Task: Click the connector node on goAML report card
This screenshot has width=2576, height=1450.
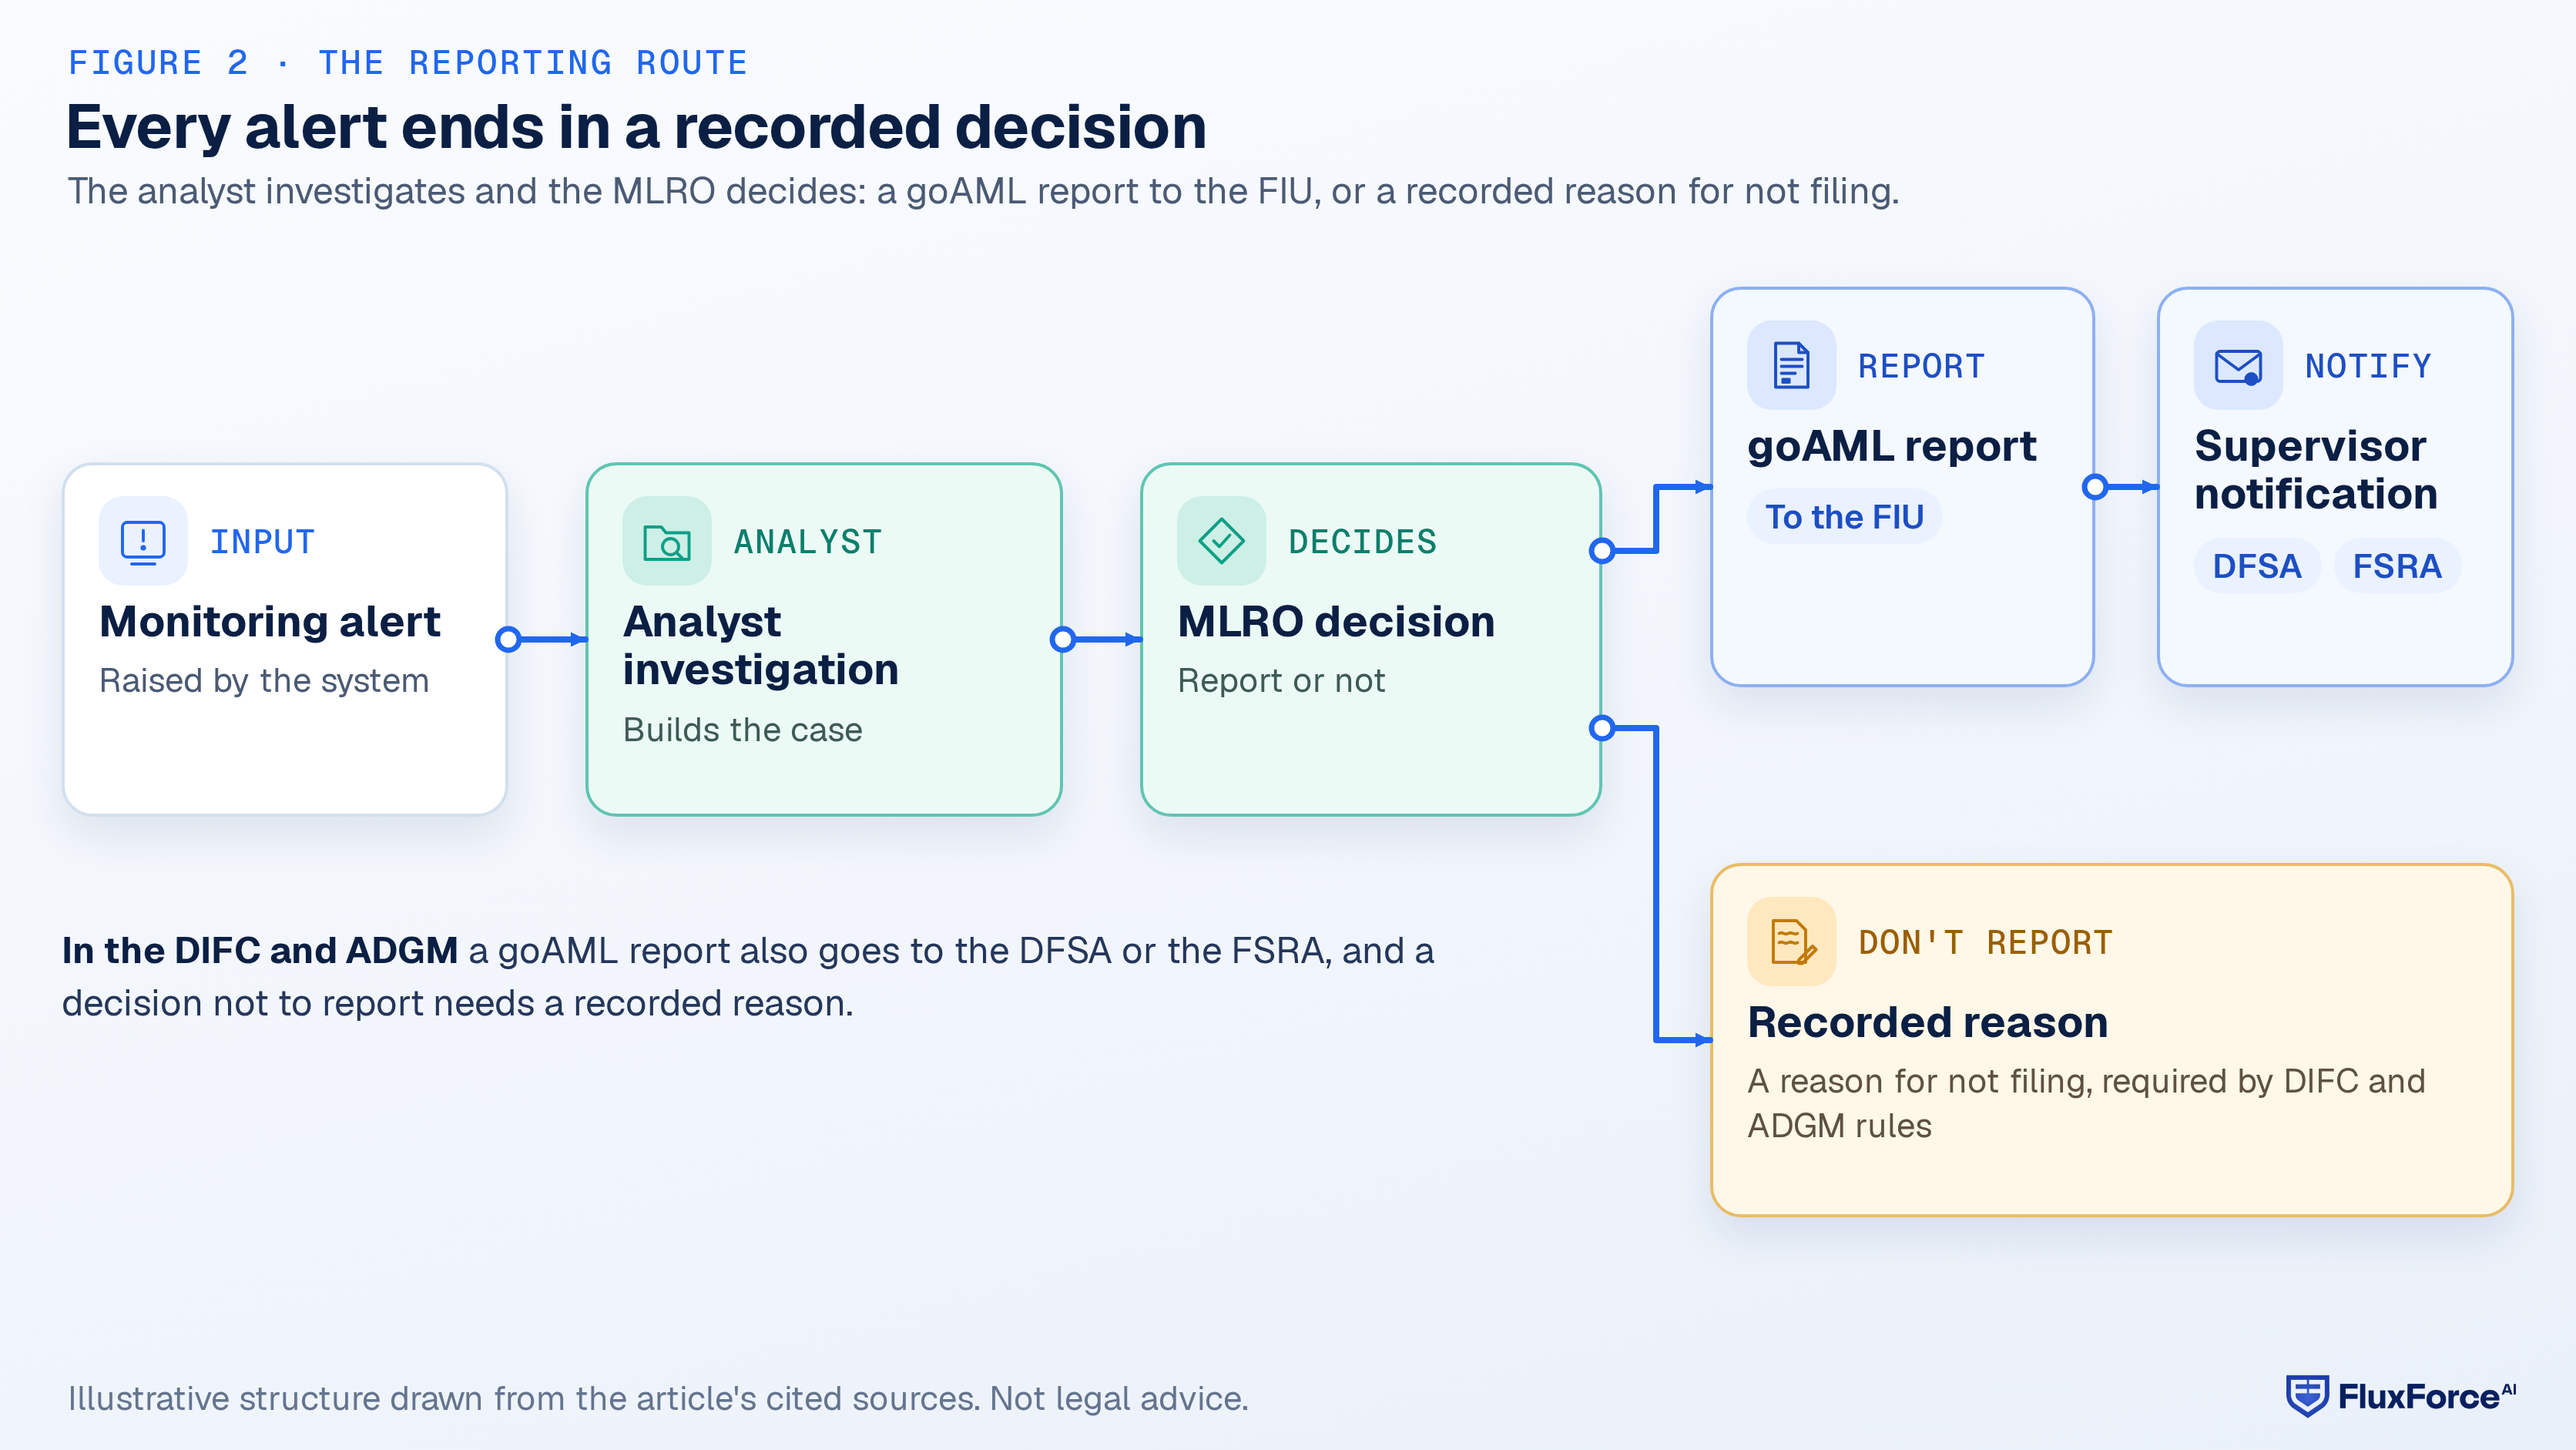Action: click(x=2094, y=487)
